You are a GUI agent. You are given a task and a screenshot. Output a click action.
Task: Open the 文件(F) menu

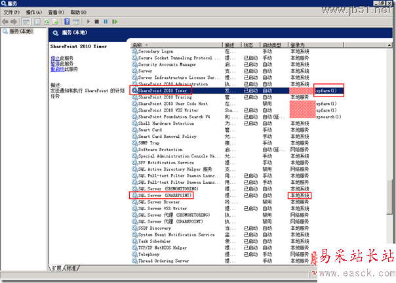(11, 12)
